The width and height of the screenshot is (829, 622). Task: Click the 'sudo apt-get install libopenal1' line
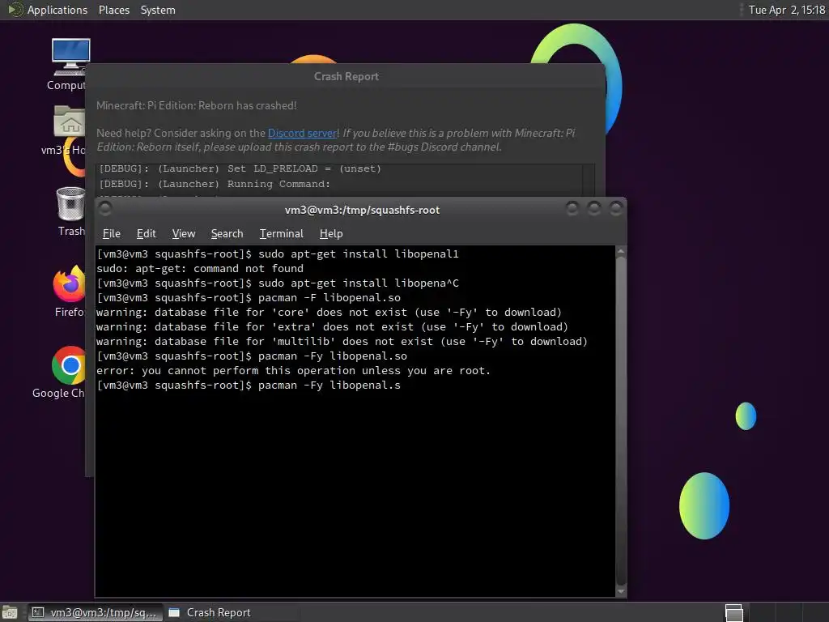click(x=278, y=253)
